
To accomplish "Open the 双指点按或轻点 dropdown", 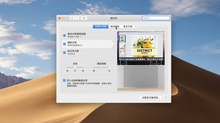I will (x=75, y=45).
